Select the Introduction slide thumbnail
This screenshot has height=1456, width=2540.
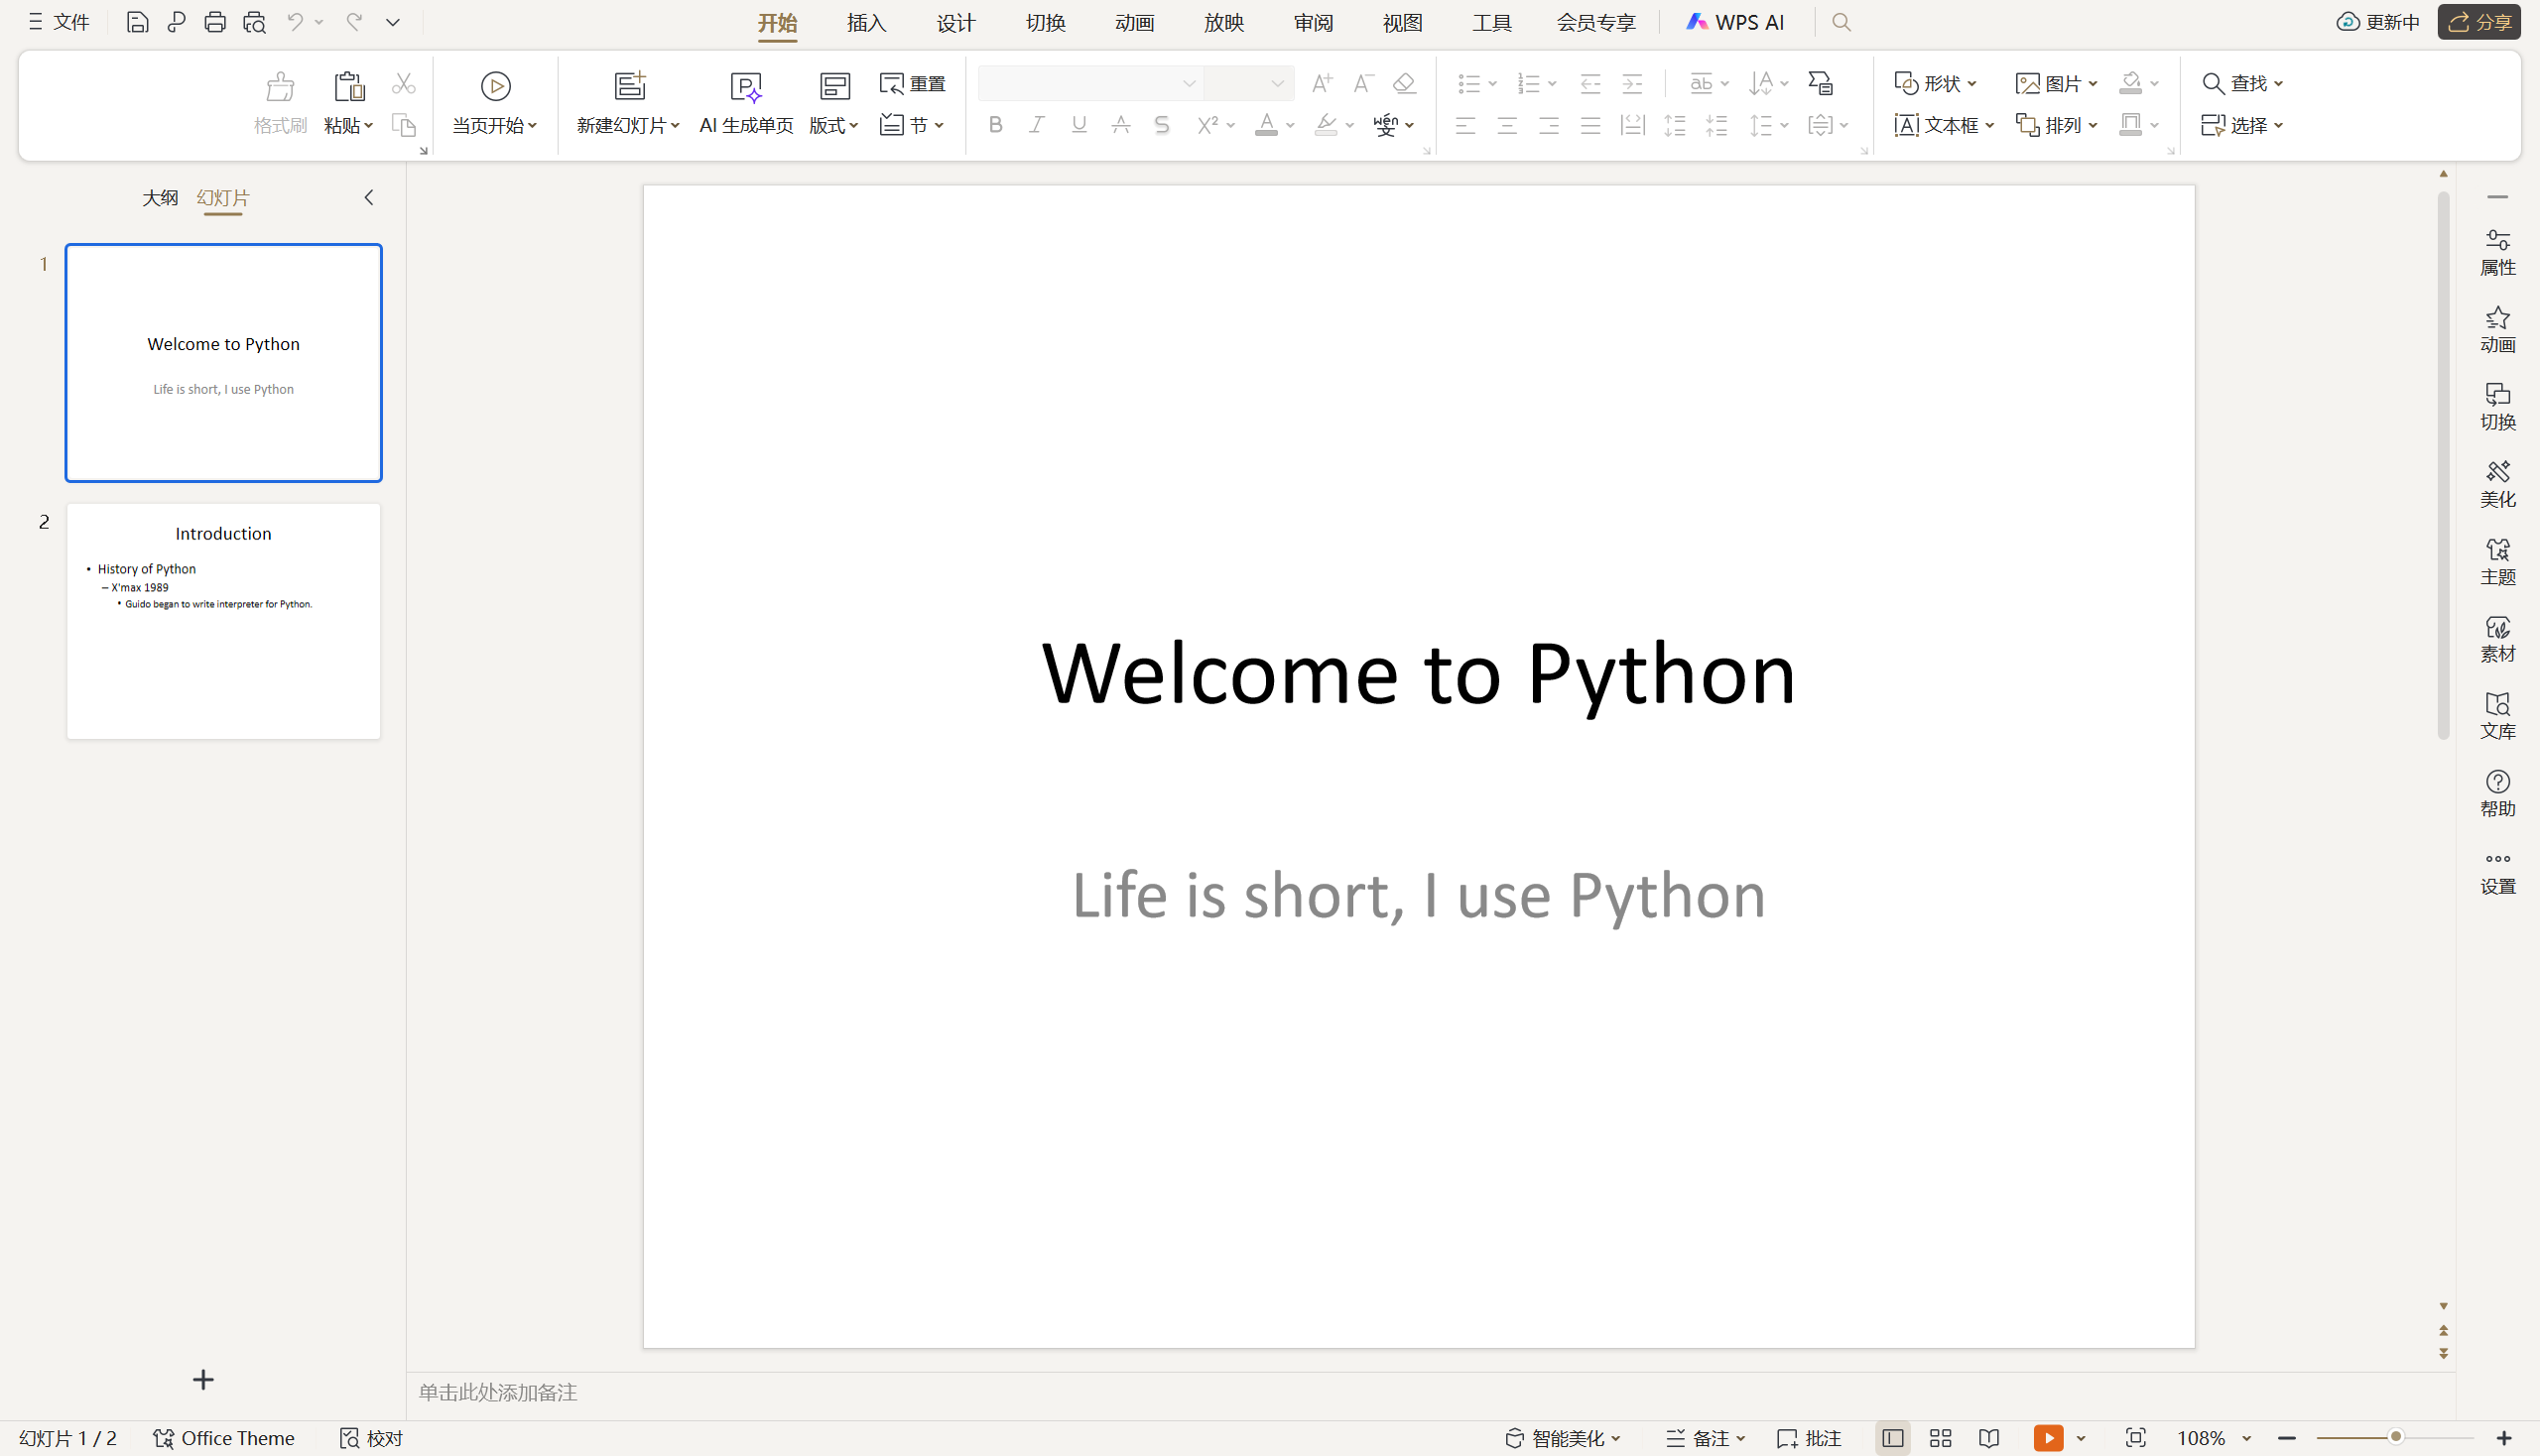click(x=223, y=621)
